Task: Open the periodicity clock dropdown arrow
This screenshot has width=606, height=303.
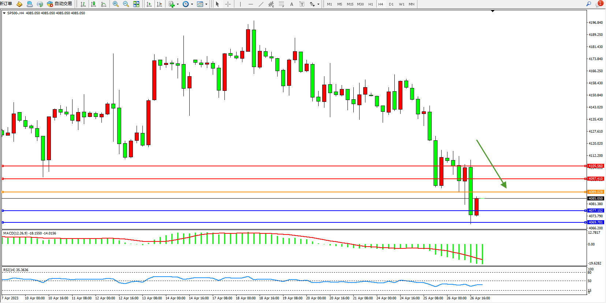Action: (192, 4)
